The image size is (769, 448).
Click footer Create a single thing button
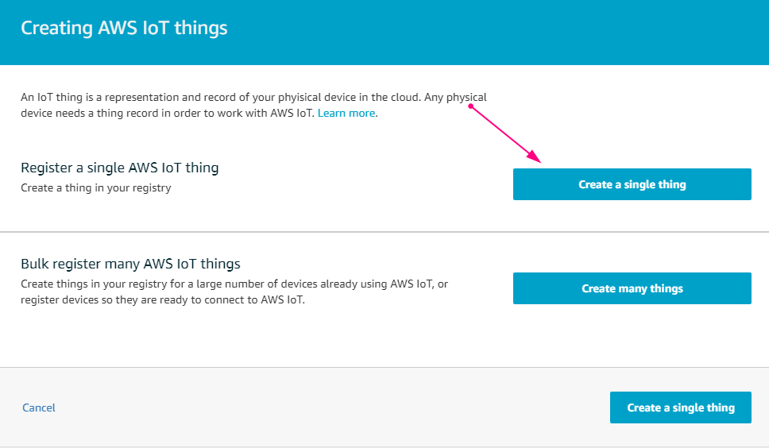(681, 407)
